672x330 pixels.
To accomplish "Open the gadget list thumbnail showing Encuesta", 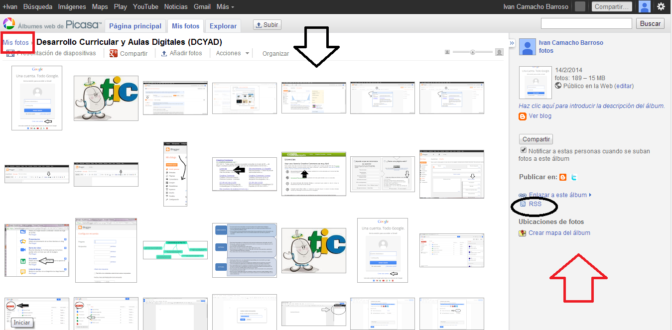I will [x=36, y=250].
